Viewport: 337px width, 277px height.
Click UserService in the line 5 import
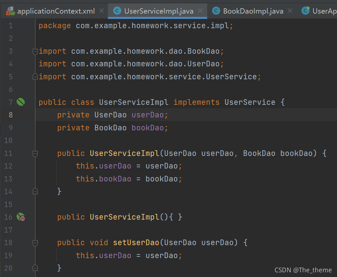pyautogui.click(x=231, y=77)
